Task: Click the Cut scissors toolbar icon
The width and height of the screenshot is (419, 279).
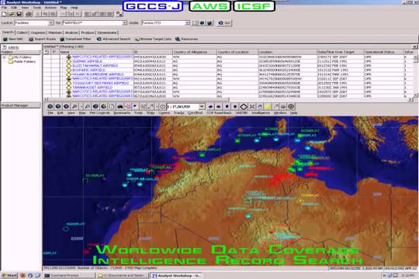Action: [38, 14]
